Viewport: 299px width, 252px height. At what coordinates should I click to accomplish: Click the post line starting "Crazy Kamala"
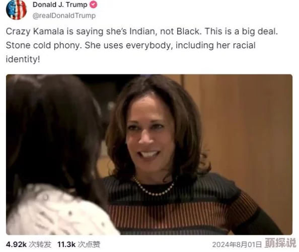(x=141, y=31)
